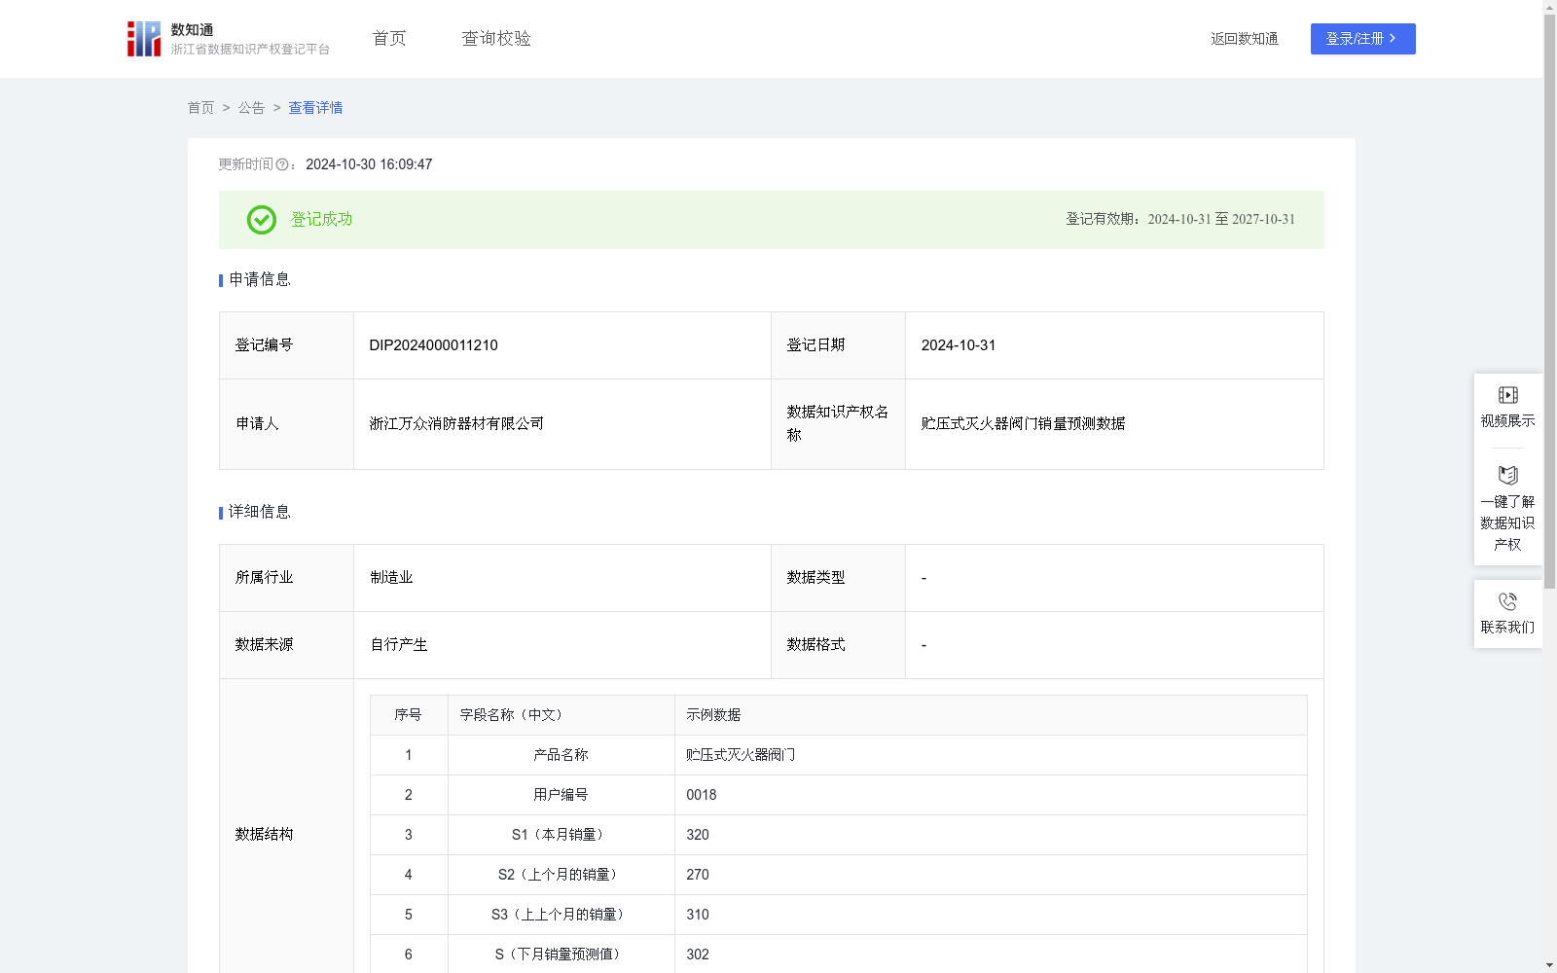The width and height of the screenshot is (1557, 973).
Task: Open the 首页 navigation tab
Action: pyautogui.click(x=389, y=39)
